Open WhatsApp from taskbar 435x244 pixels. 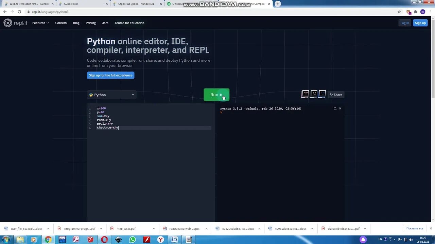(133, 240)
